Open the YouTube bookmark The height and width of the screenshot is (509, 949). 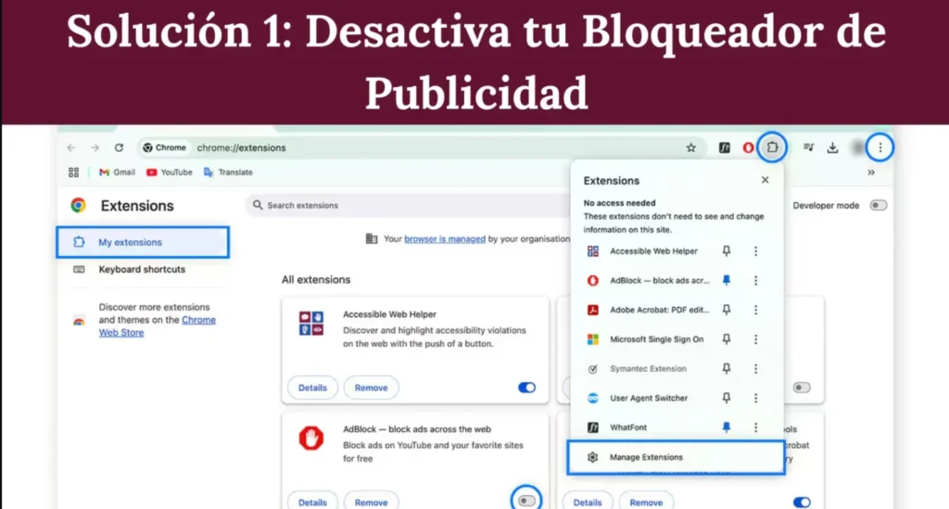170,172
